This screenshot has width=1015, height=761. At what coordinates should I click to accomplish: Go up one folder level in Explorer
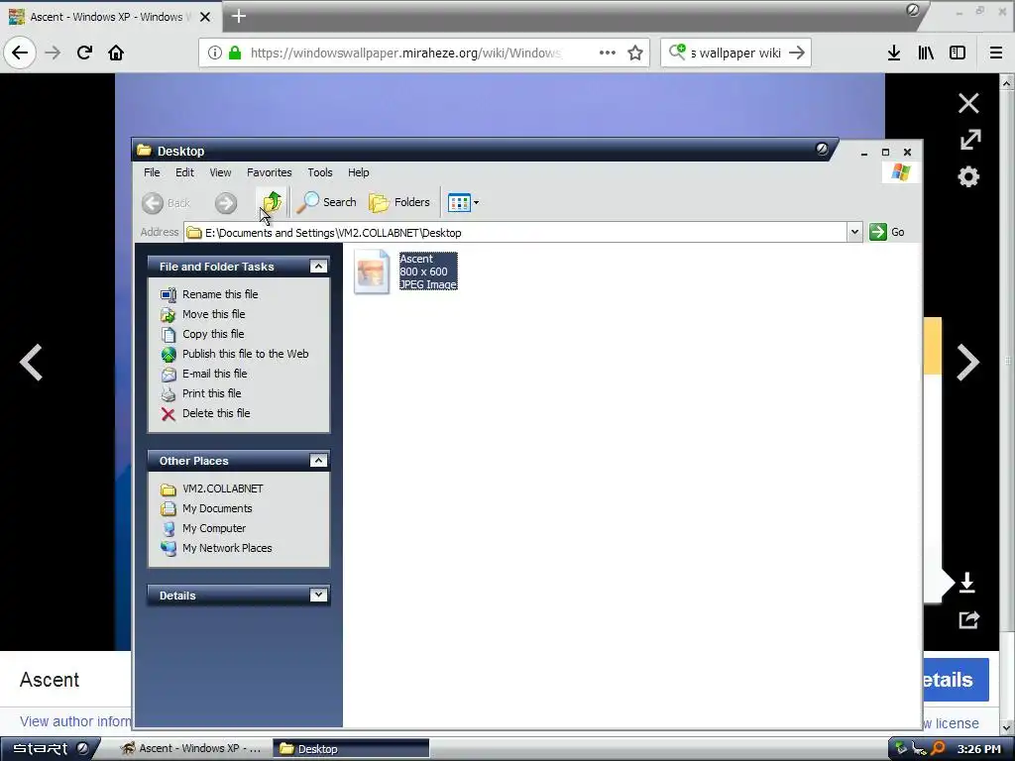(272, 202)
